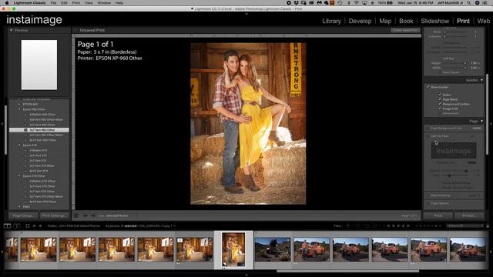493x277 pixels.
Task: Open the Slideshow module
Action: pos(434,21)
